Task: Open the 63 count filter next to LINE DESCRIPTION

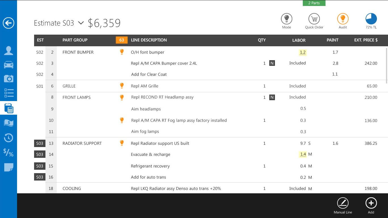Action: click(122, 40)
